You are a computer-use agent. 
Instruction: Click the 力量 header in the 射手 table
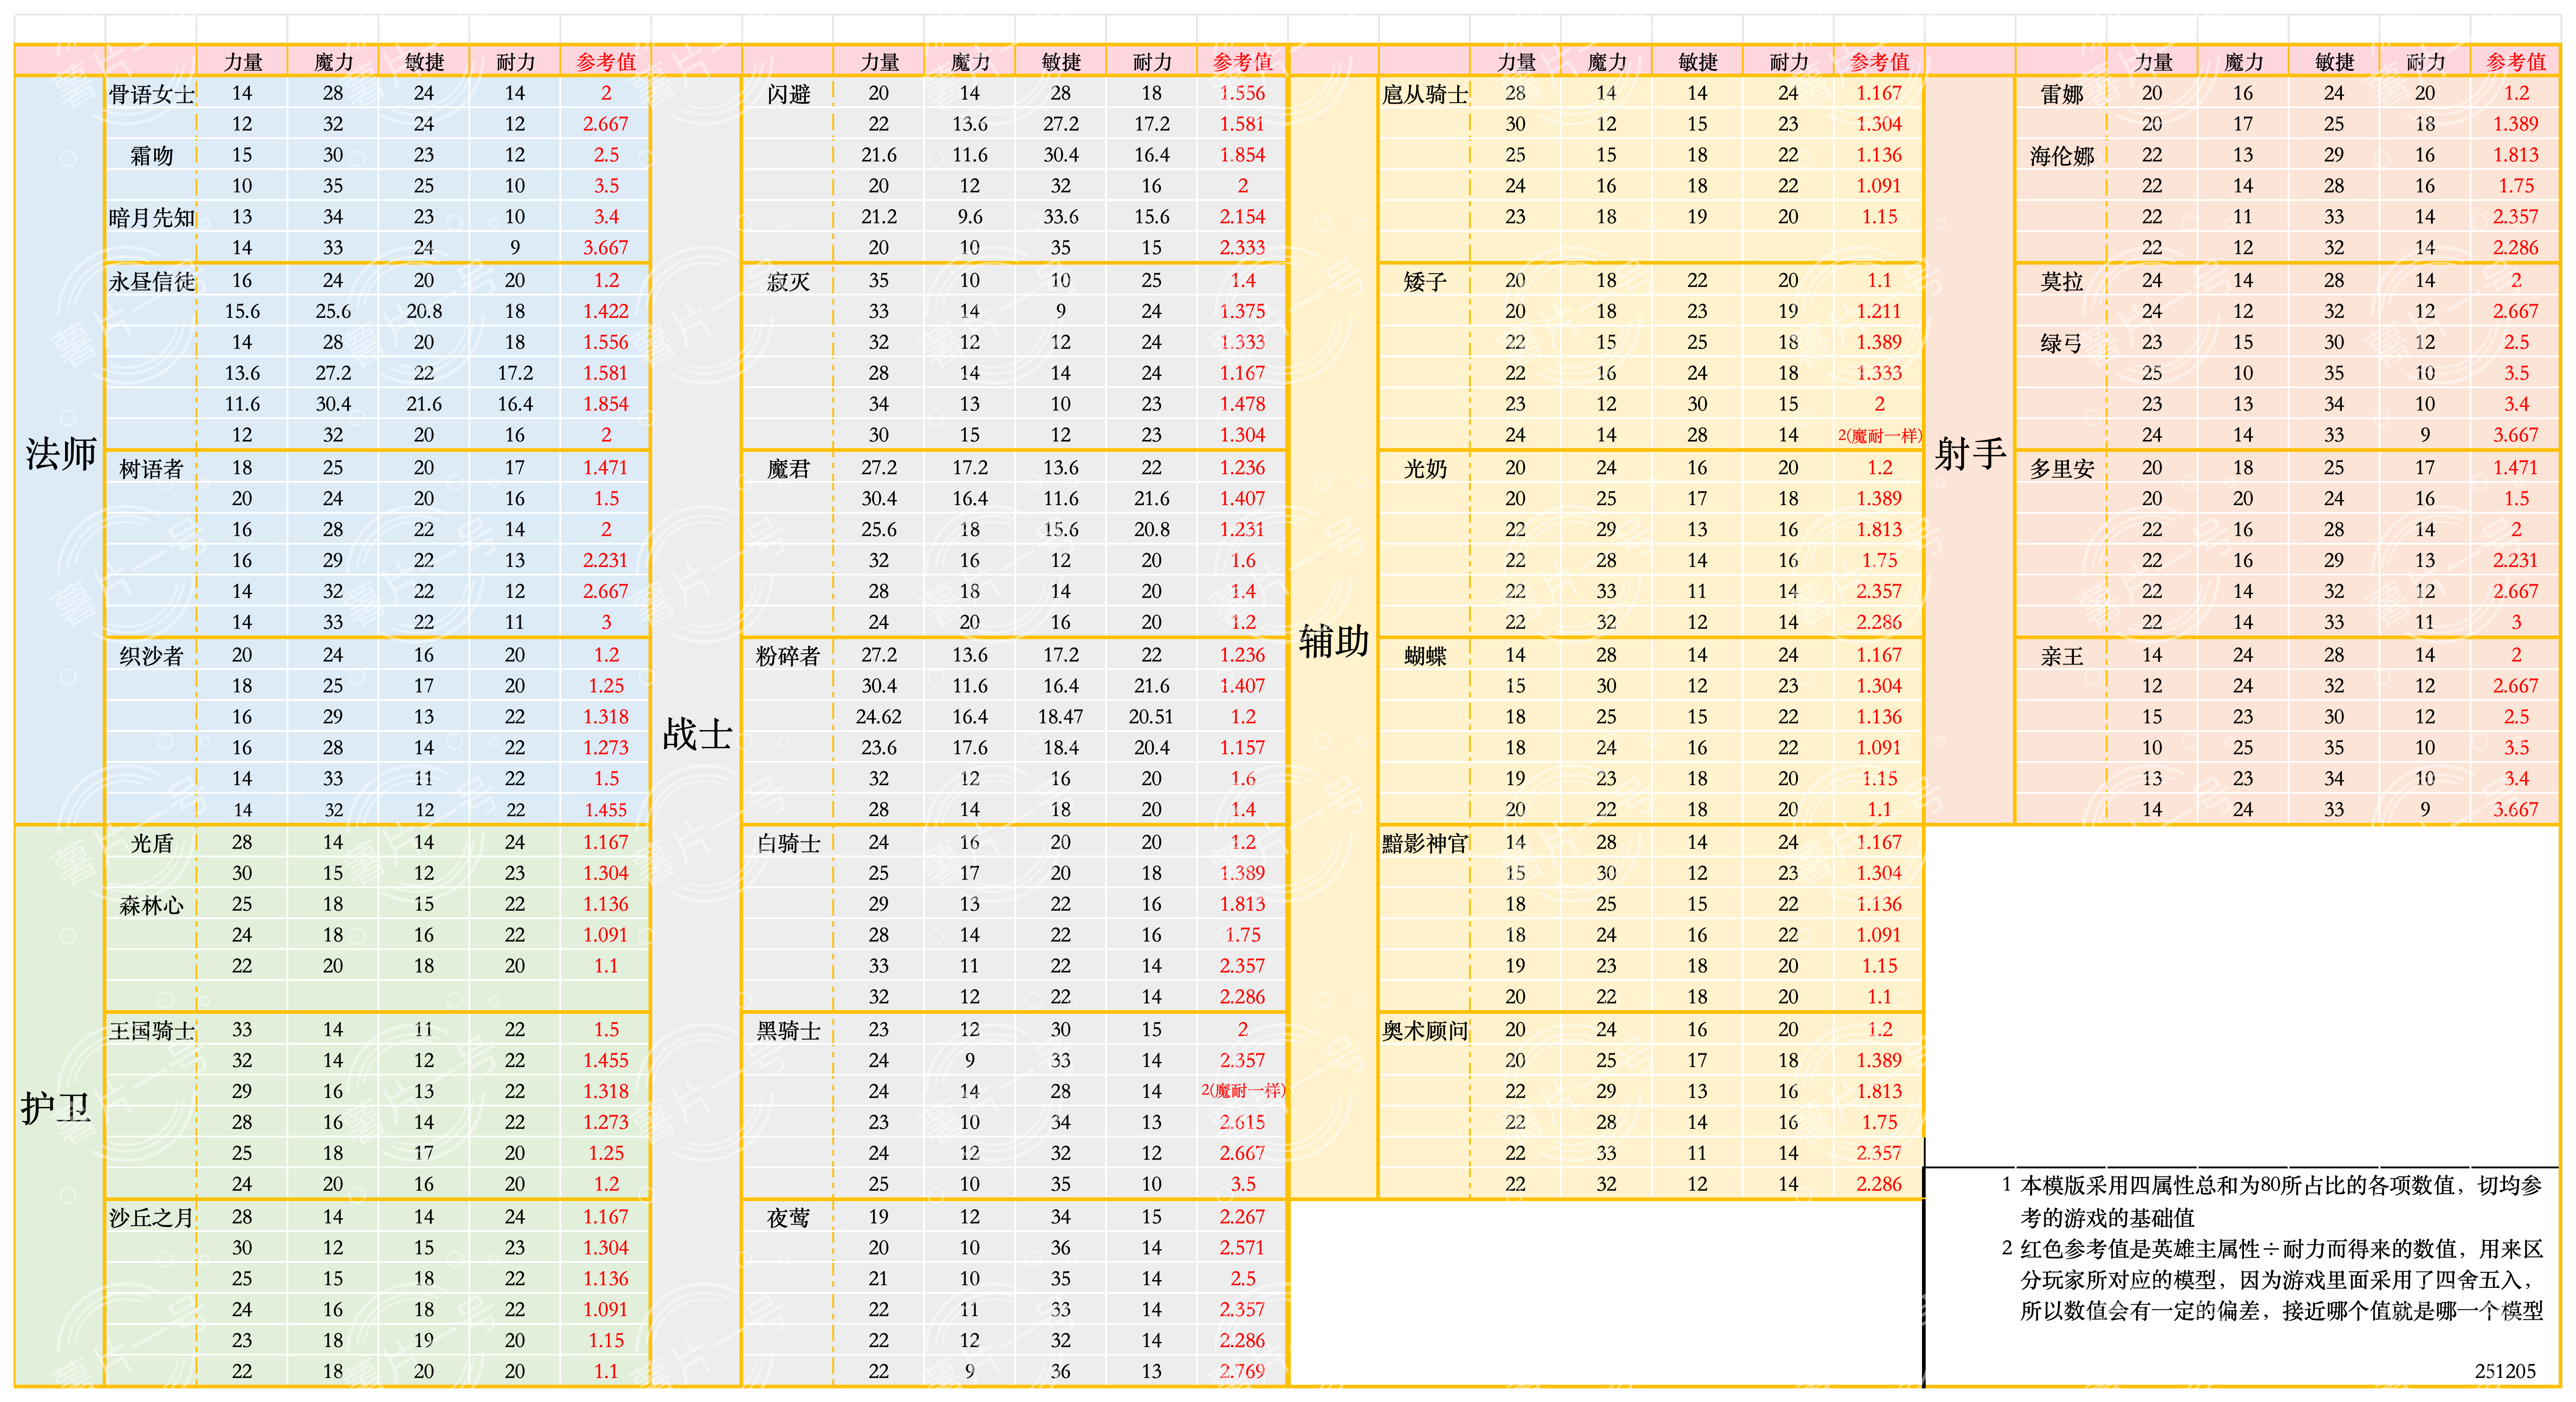coord(2152,62)
